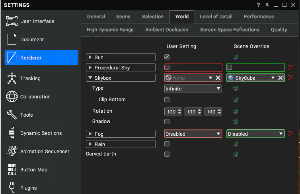Screen dimensions: 300x194
Task: Switch to the Selection tab
Action: point(153,17)
